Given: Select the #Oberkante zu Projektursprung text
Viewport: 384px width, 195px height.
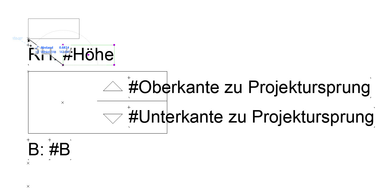Looking at the screenshot, I should click(249, 88).
